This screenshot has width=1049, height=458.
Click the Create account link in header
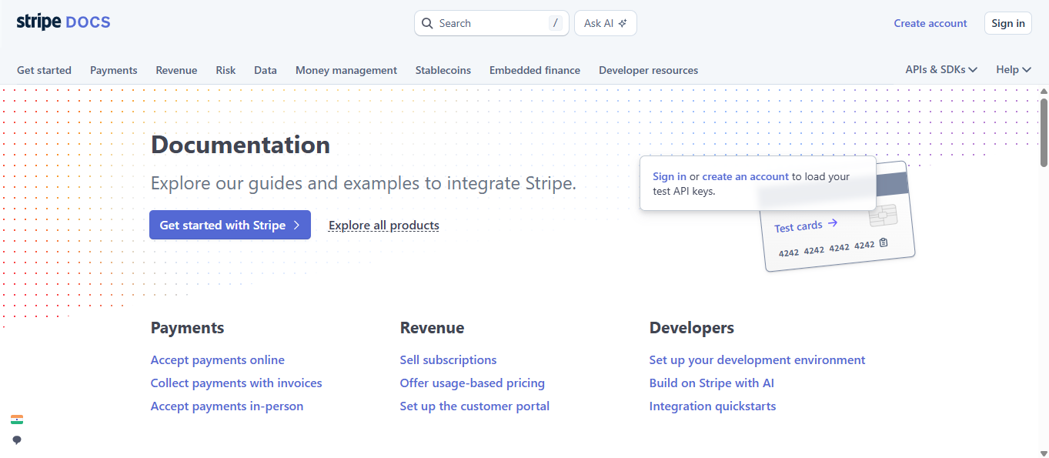(930, 23)
